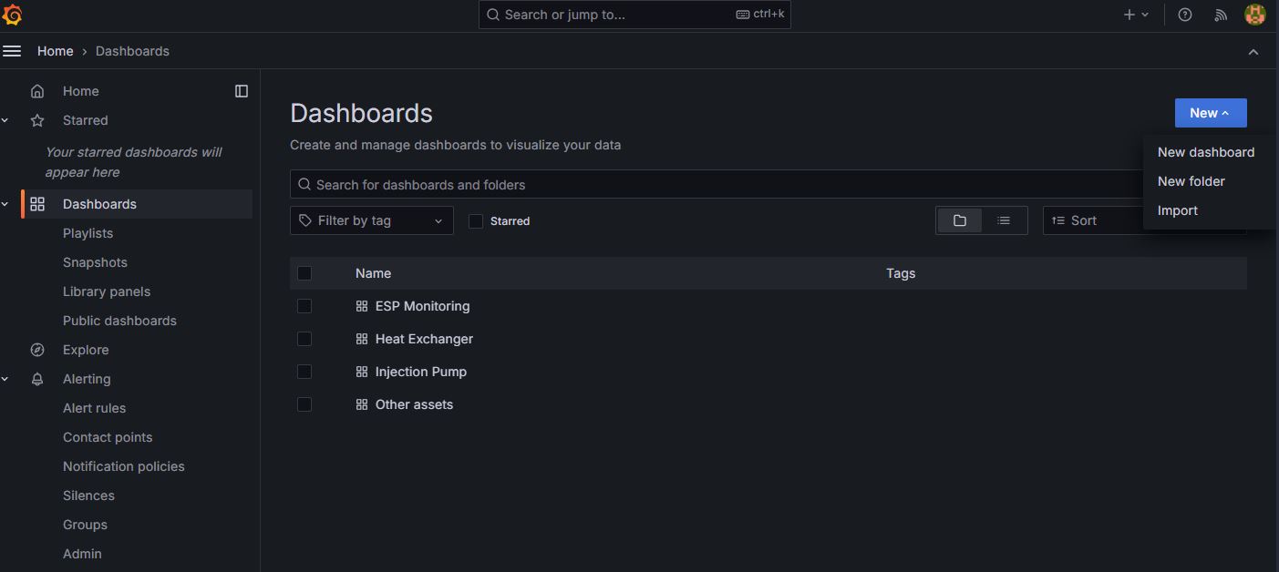
Task: Choose Import from the New menu
Action: [x=1177, y=210]
